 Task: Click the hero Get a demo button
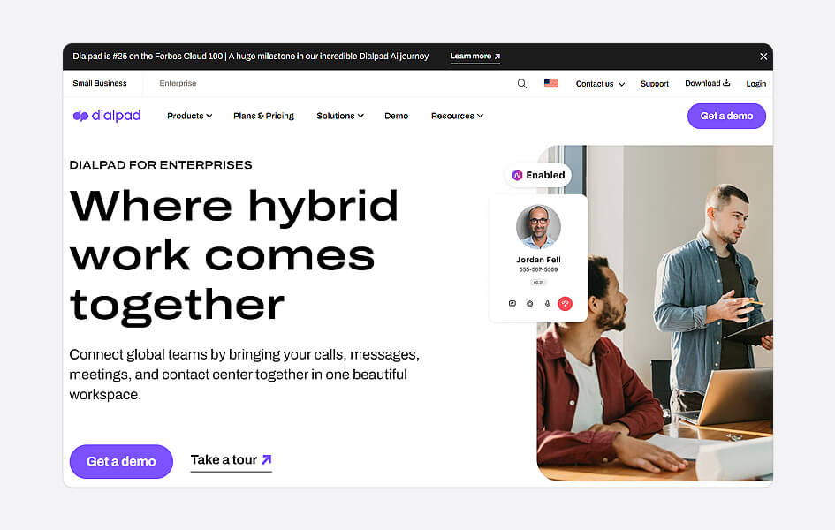pos(121,461)
